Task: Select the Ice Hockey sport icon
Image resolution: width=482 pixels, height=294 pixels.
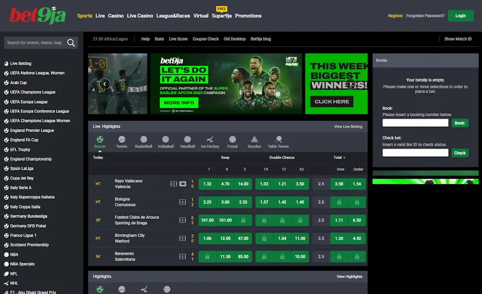Action: pos(210,141)
